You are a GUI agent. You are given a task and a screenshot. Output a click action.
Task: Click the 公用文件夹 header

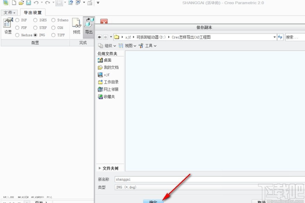pyautogui.click(x=107, y=54)
